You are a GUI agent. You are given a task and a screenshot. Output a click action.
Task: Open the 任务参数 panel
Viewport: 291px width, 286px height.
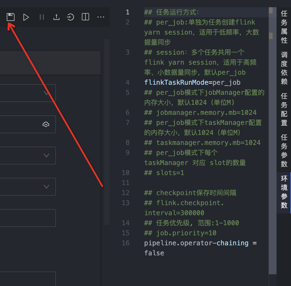pyautogui.click(x=284, y=151)
